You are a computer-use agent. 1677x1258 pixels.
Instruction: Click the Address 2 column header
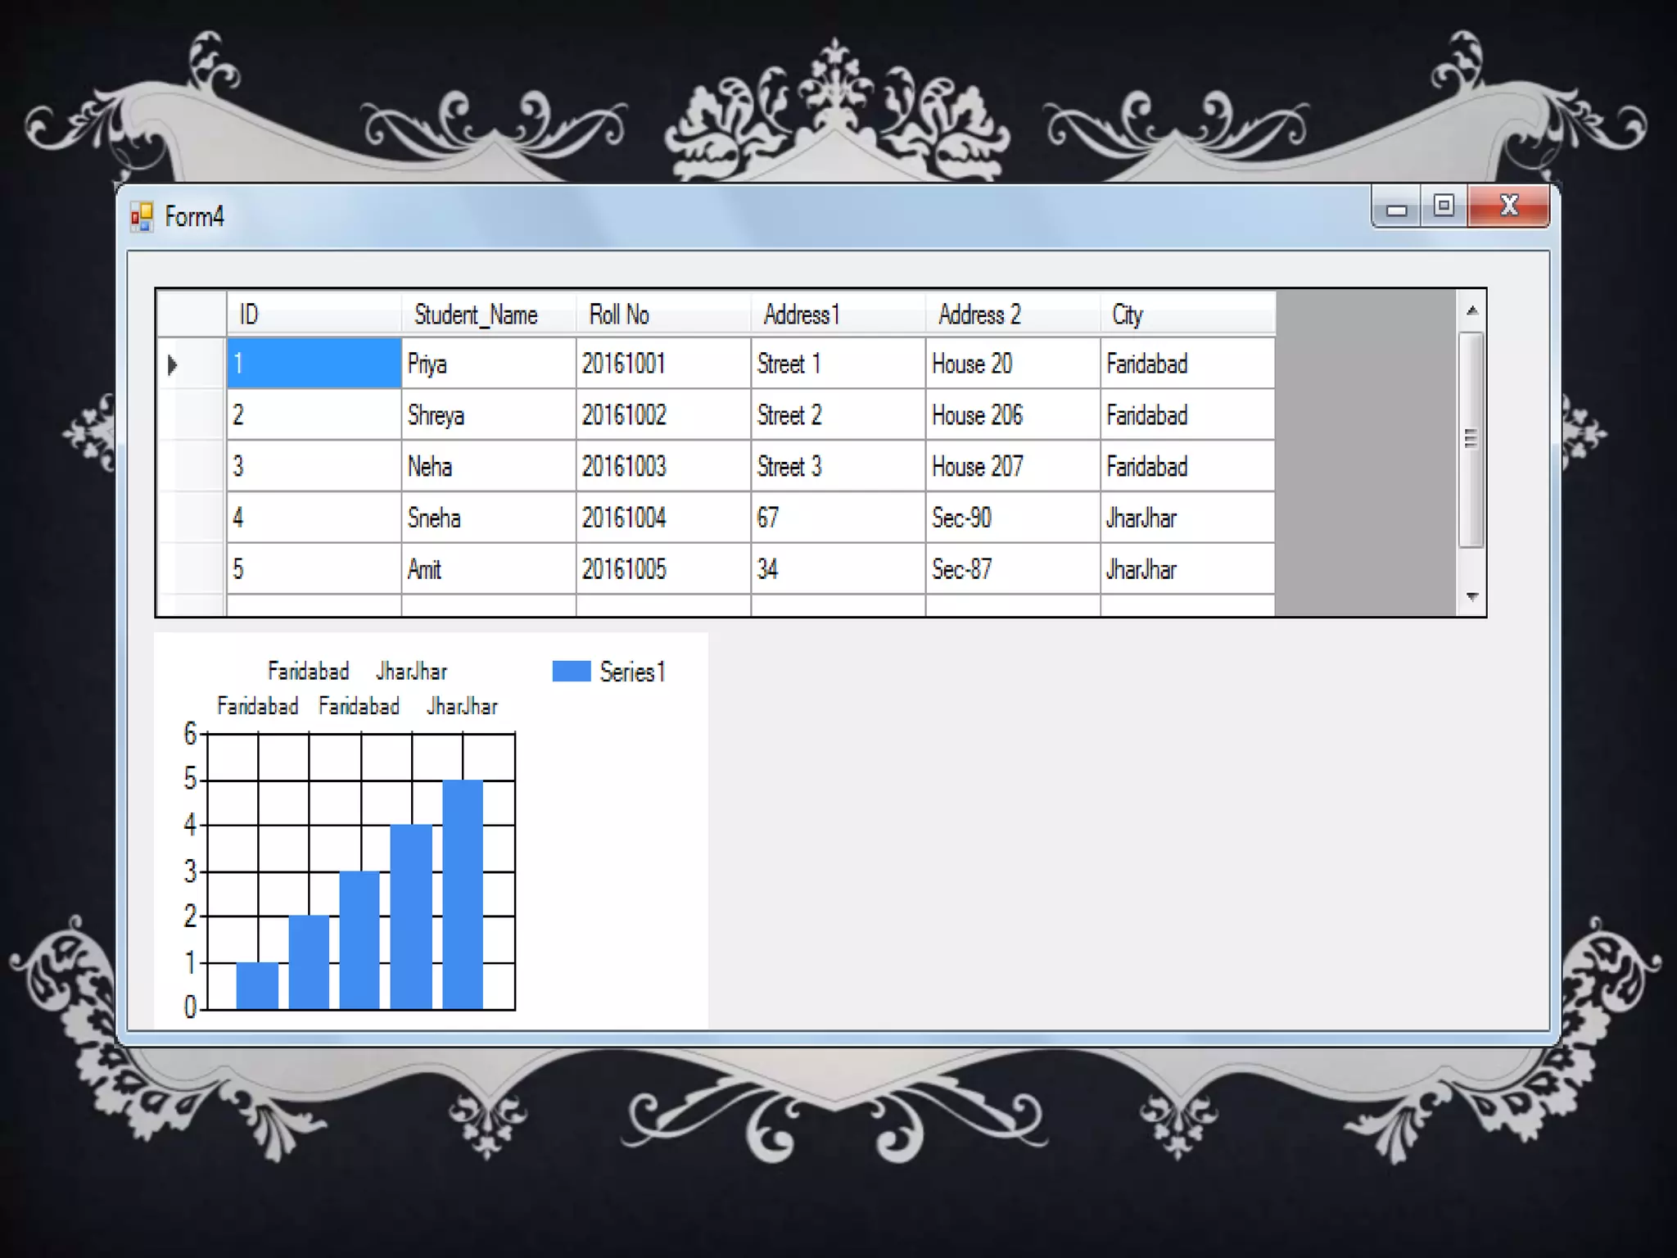point(1012,314)
